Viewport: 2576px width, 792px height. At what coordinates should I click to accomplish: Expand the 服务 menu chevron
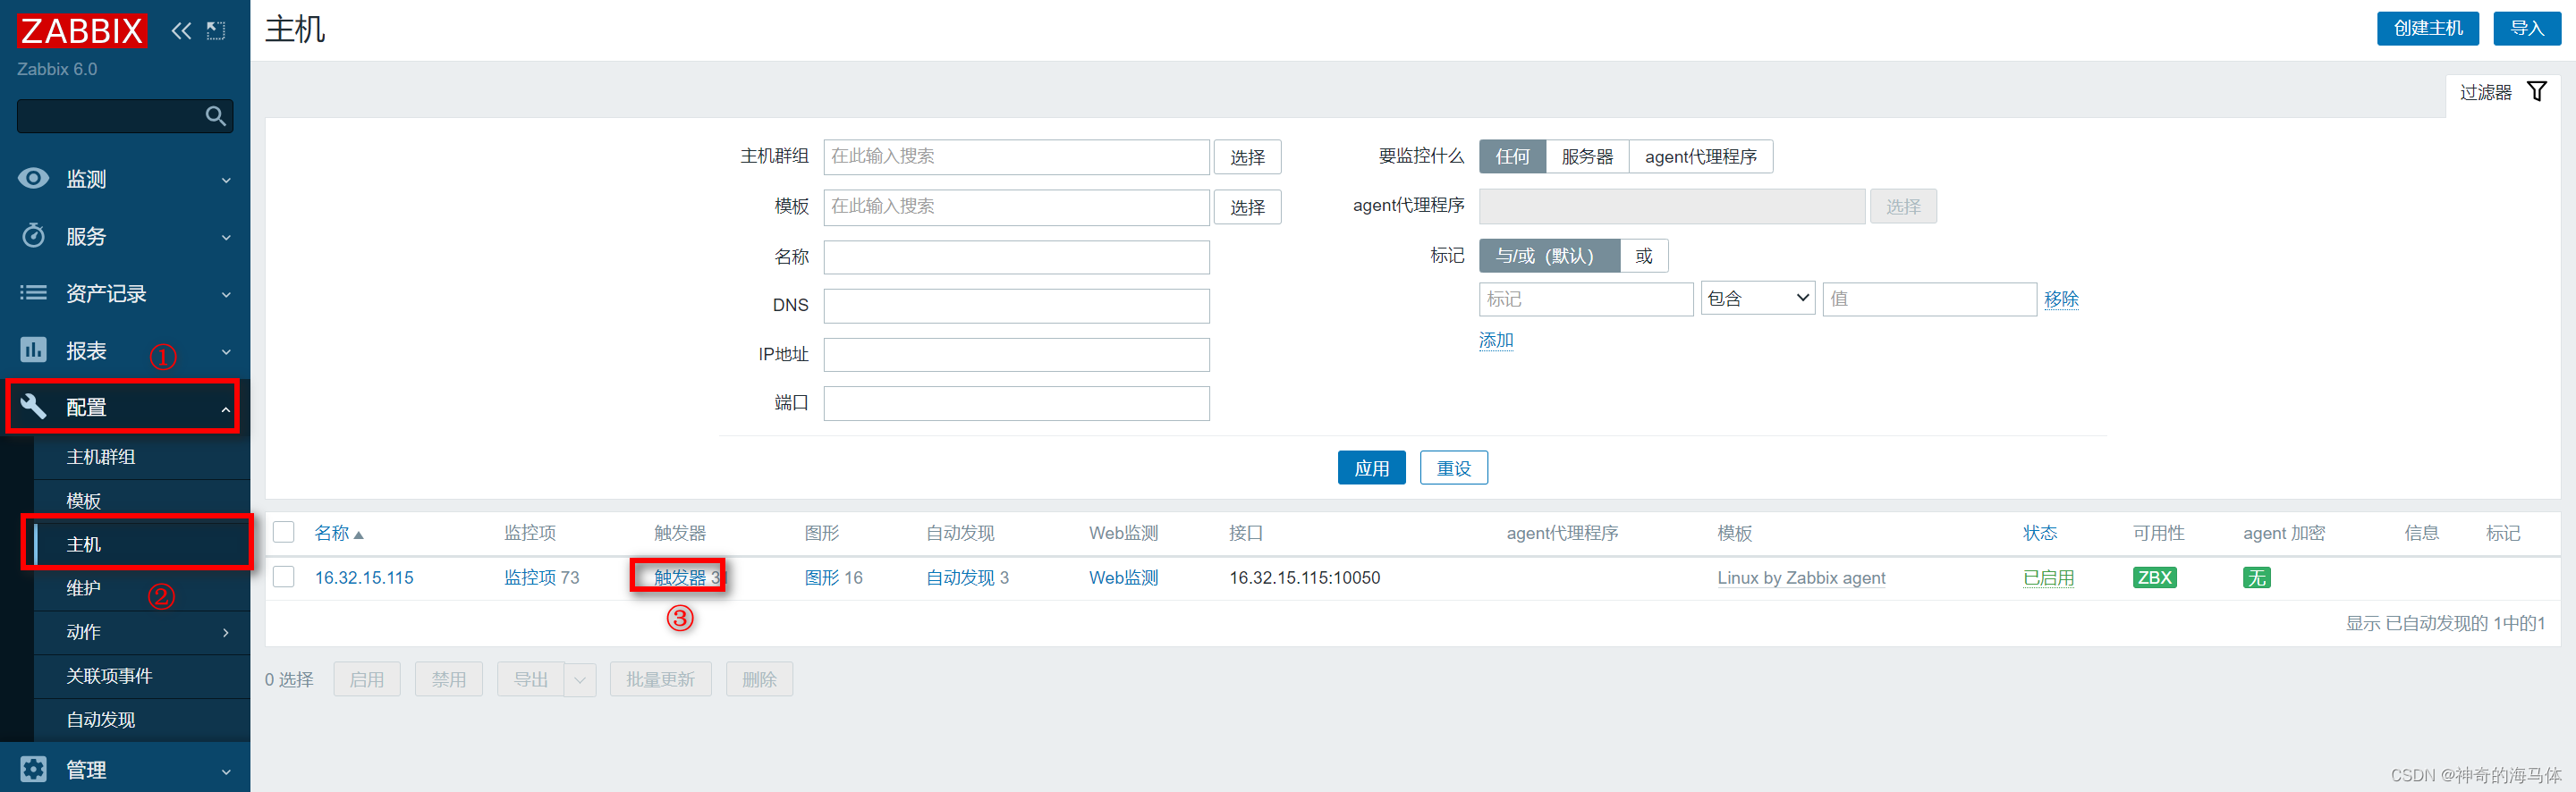tap(226, 238)
